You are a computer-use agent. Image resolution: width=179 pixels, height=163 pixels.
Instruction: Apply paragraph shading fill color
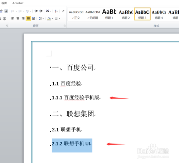[49, 19]
